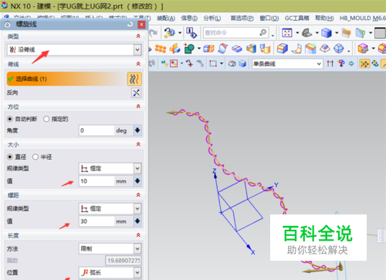The image size is (386, 280).
Task: Click the pitch value field showing 30
Action: pyautogui.click(x=96, y=221)
